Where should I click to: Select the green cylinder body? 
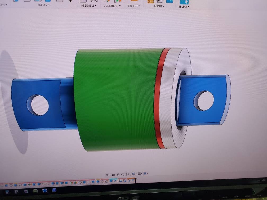coord(116,100)
